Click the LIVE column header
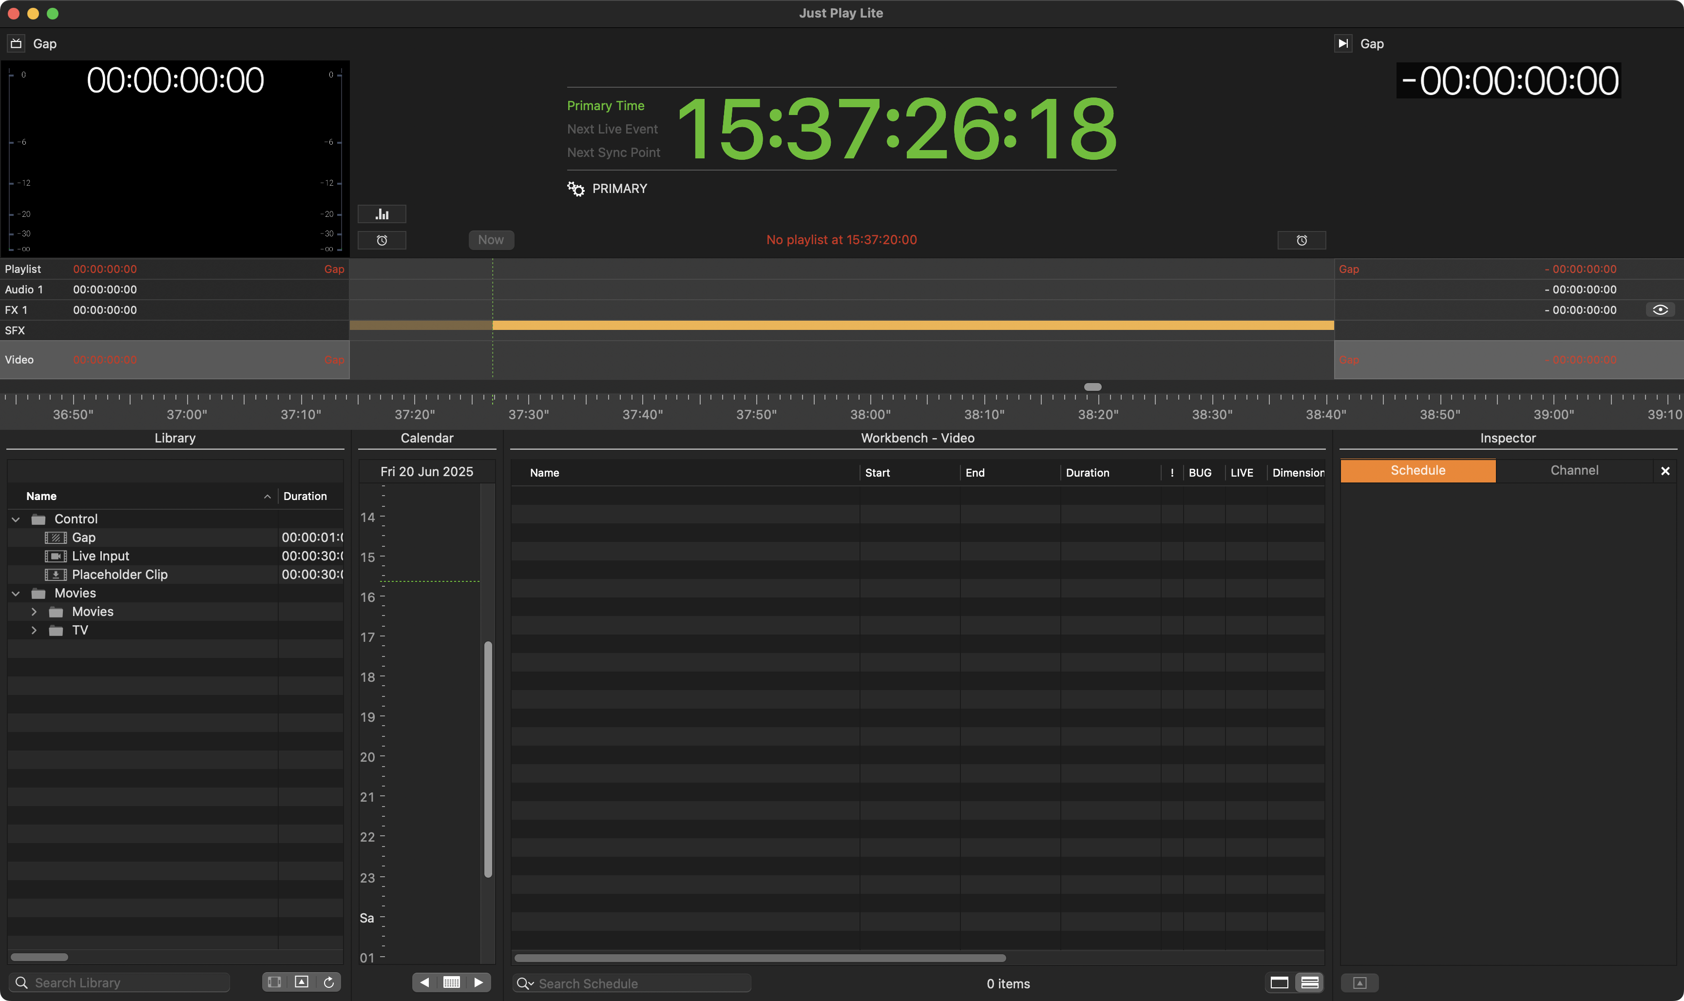Image resolution: width=1684 pixels, height=1001 pixels. click(1242, 473)
